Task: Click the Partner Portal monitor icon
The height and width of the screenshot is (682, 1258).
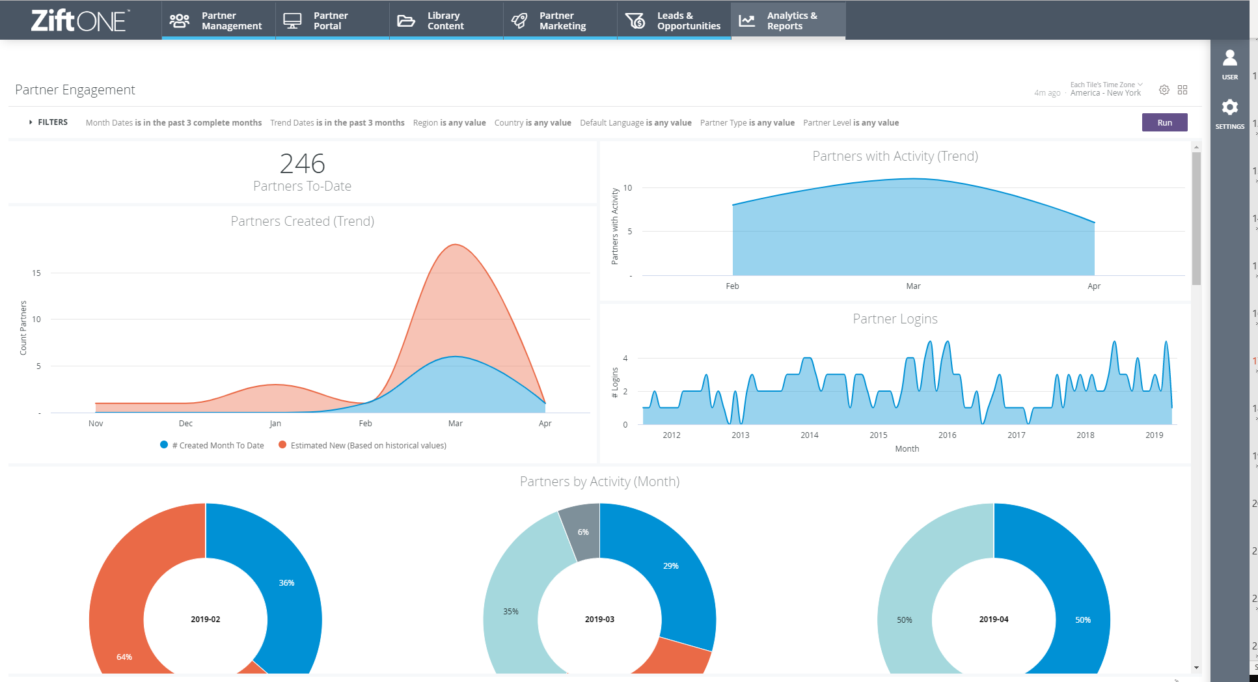Action: [292, 21]
